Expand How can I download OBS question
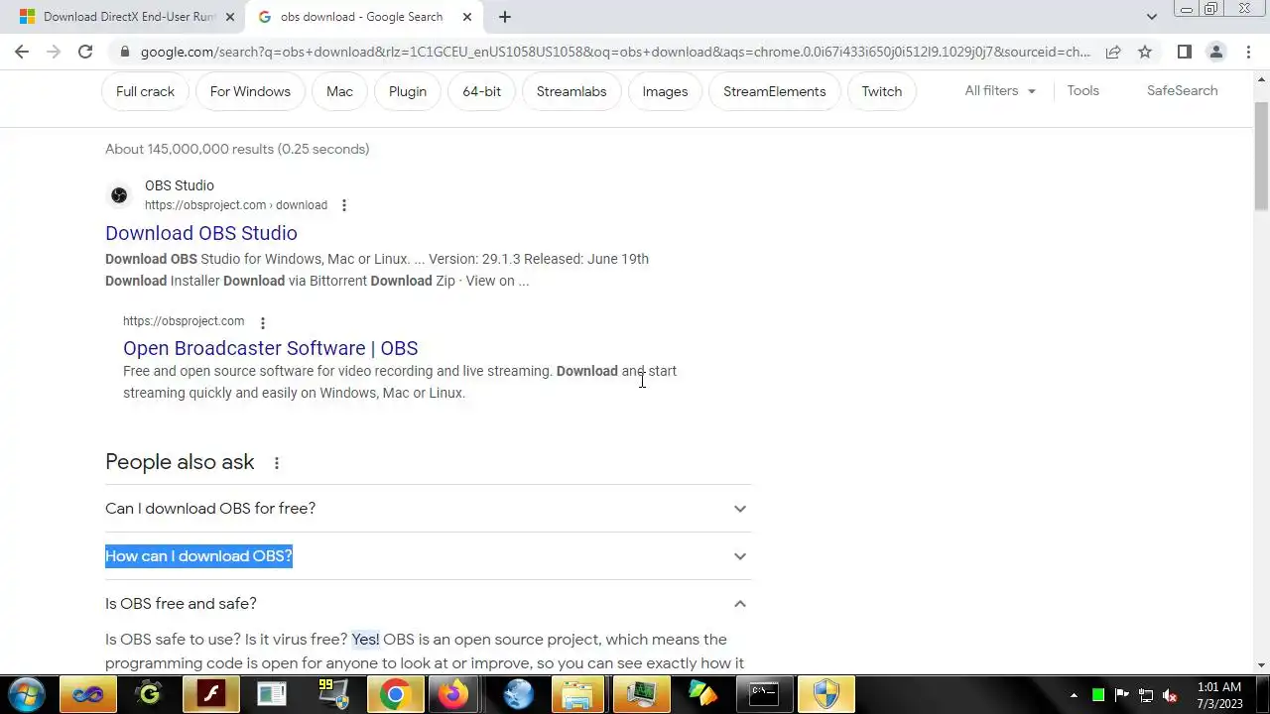1270x714 pixels. 429,556
